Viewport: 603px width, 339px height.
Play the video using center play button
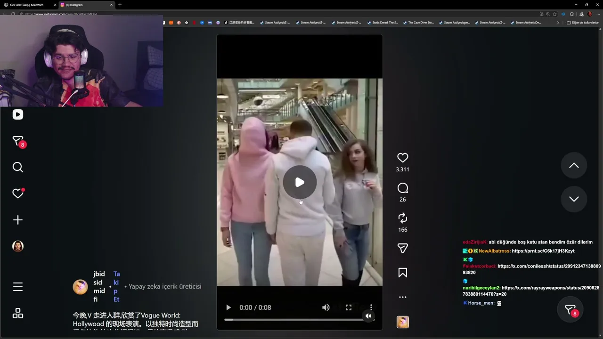(x=300, y=182)
